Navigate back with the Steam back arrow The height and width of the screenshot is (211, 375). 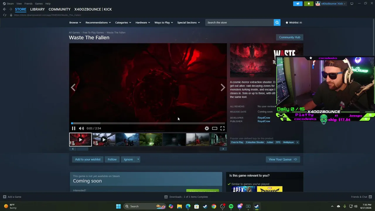(x=4, y=9)
